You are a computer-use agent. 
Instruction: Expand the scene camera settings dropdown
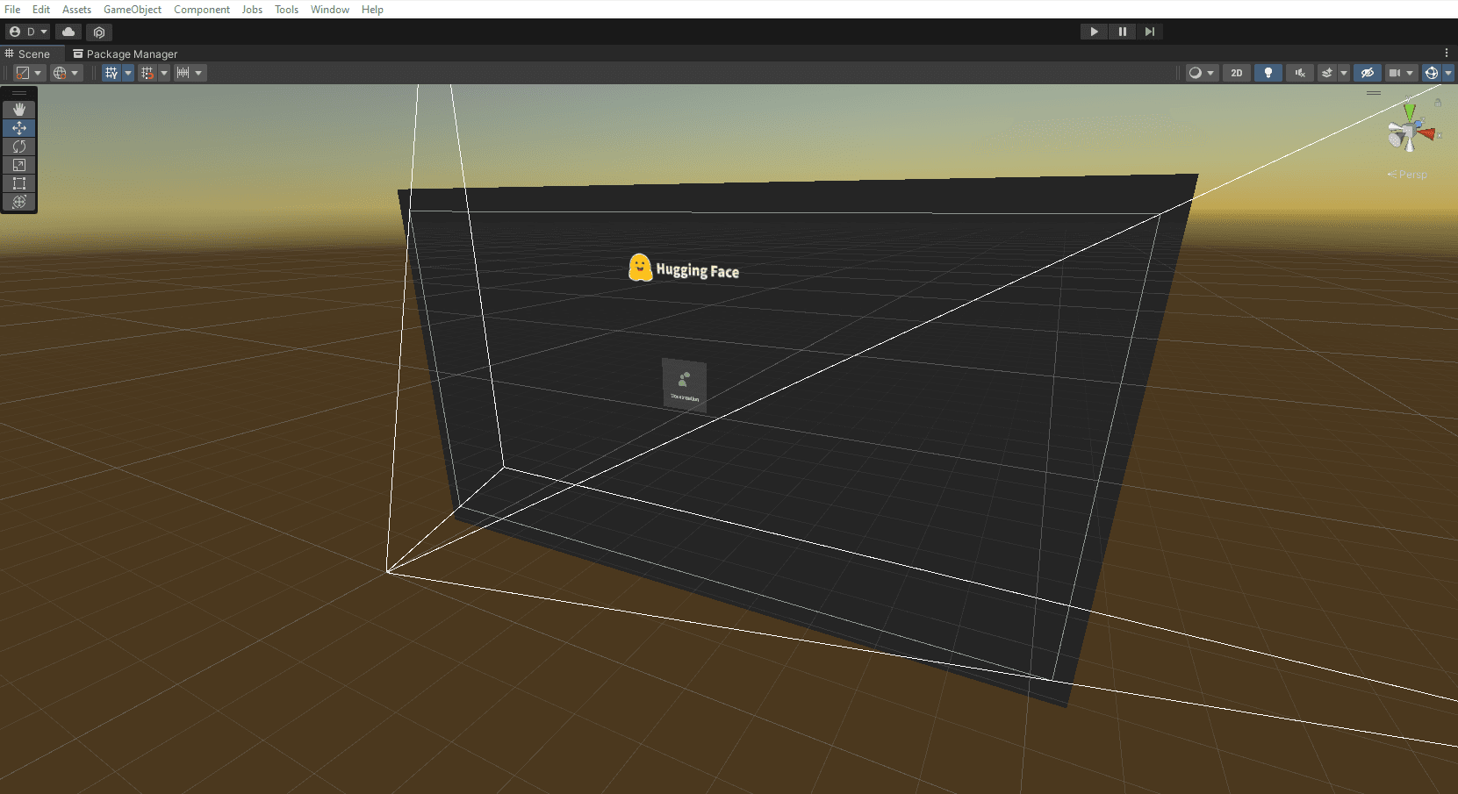point(1410,73)
